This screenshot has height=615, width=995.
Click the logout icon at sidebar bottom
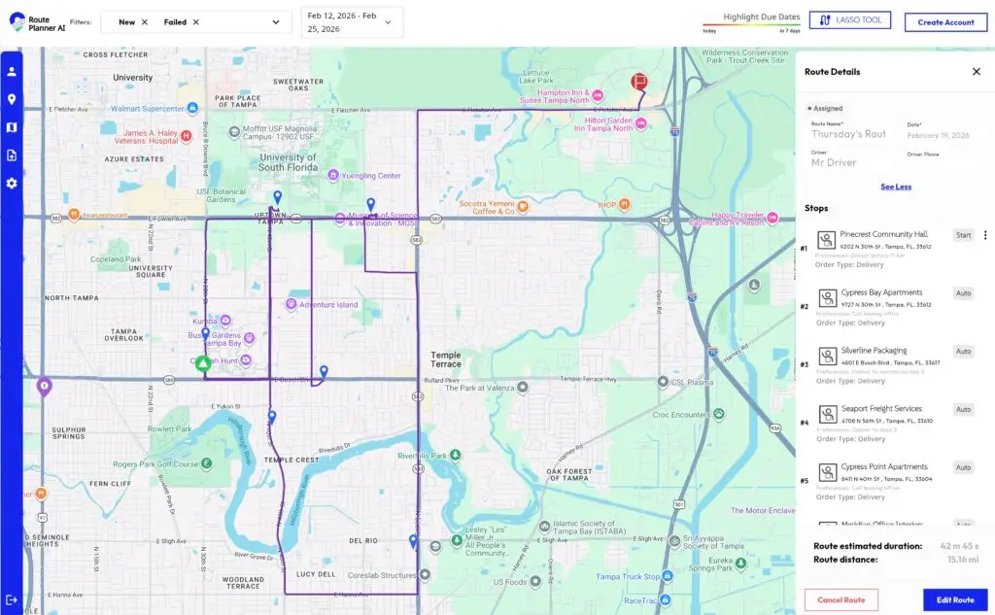pyautogui.click(x=12, y=598)
